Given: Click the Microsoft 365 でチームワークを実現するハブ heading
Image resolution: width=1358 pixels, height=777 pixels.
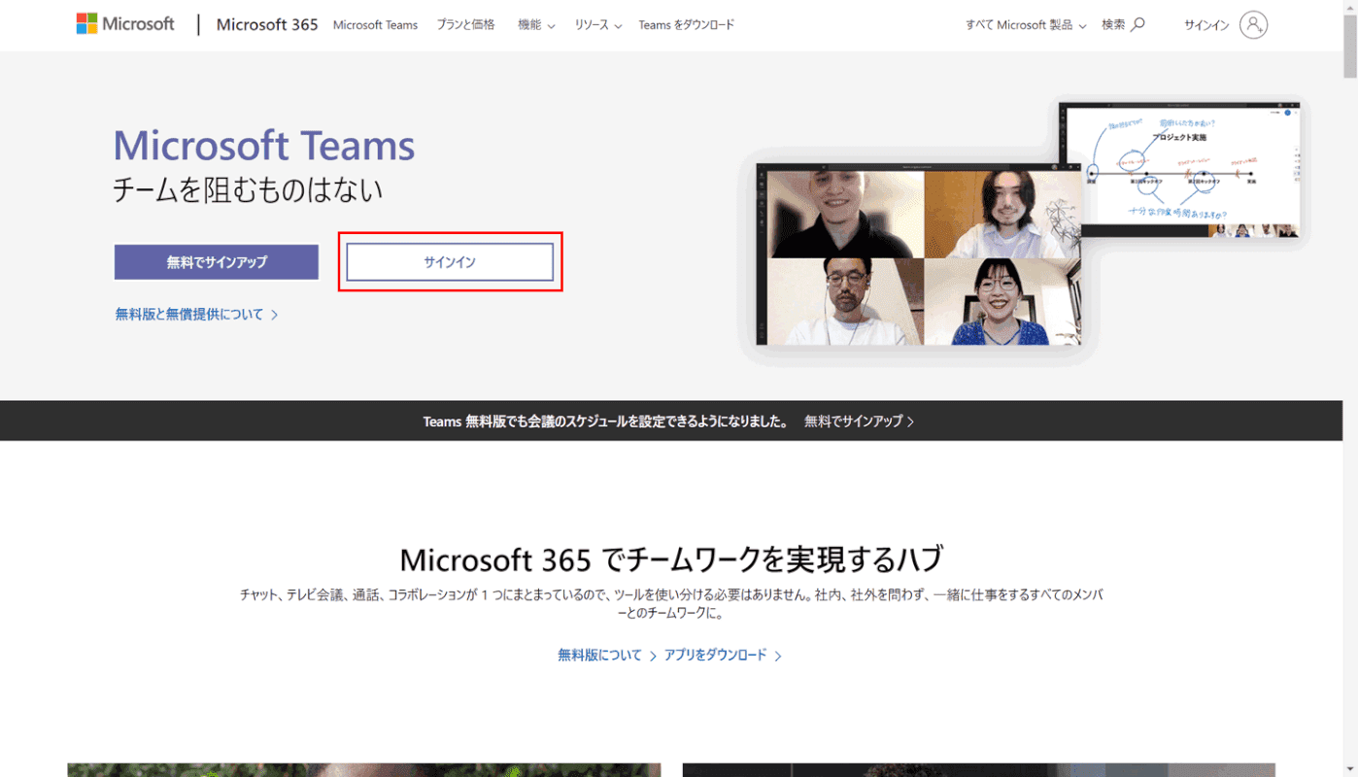Looking at the screenshot, I should tap(671, 559).
